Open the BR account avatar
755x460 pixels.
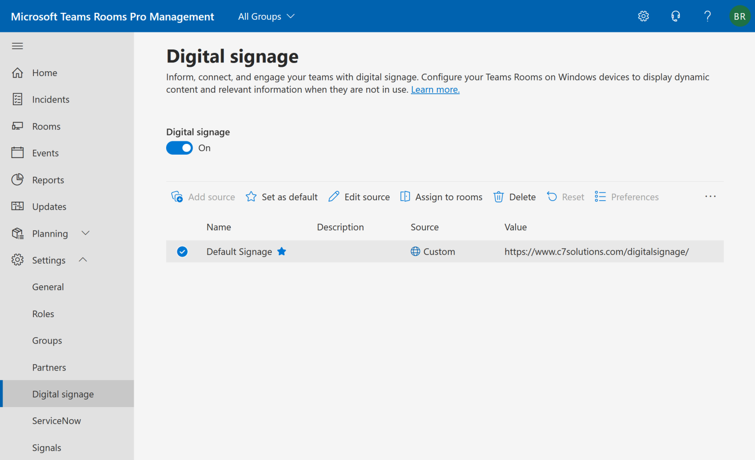(x=739, y=16)
